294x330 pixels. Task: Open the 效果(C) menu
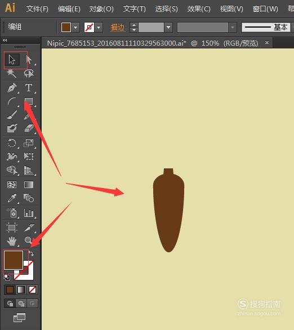point(199,9)
